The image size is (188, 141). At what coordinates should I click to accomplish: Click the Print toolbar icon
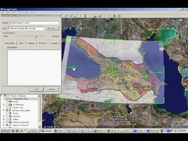pos(114,16)
